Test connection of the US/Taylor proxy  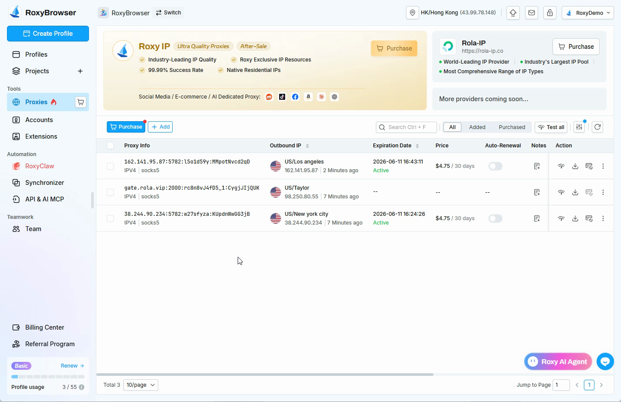coord(561,192)
